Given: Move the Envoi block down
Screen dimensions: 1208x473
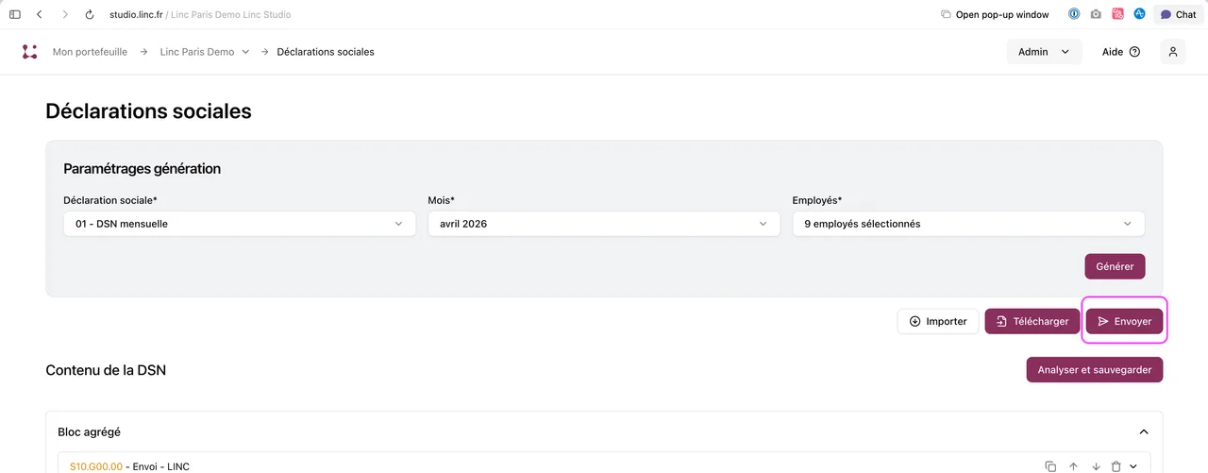Looking at the screenshot, I should tap(1096, 466).
